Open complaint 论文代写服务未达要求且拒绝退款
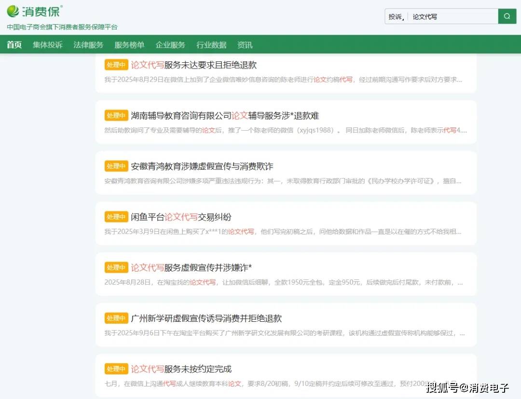Viewport: 521px width, 399px height. (194, 65)
